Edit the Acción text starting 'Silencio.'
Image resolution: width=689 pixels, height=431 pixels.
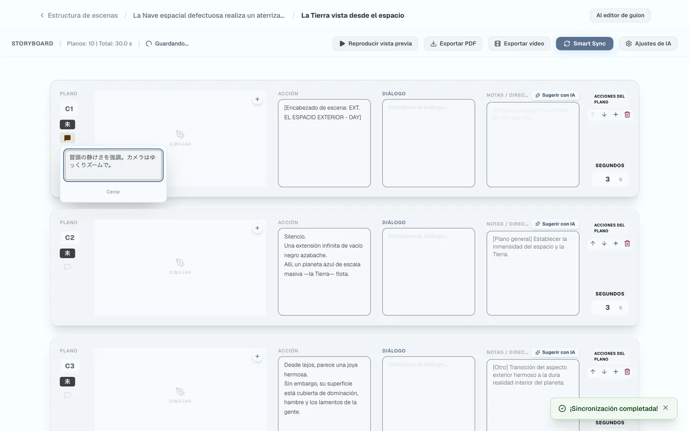tap(324, 272)
